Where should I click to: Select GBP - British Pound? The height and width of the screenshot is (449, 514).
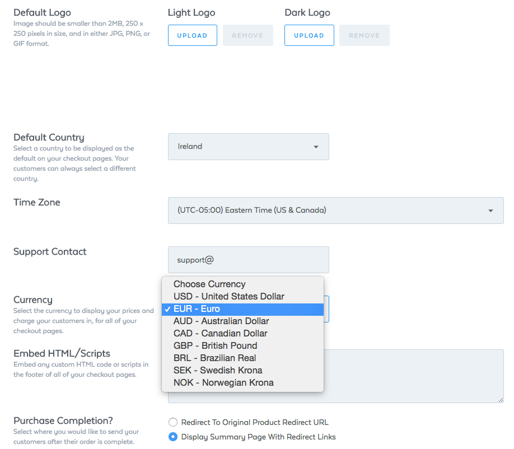242,346
